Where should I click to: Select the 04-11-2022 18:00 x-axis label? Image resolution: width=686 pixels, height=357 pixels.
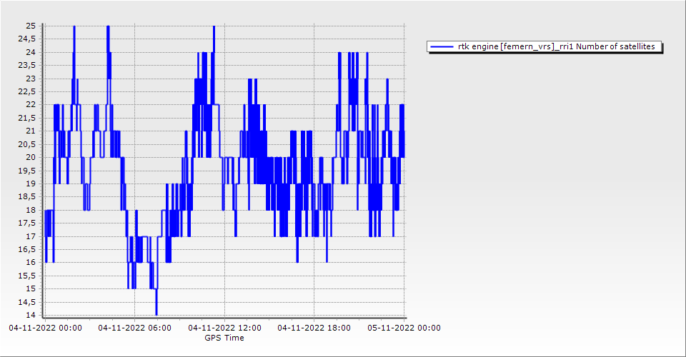click(314, 328)
